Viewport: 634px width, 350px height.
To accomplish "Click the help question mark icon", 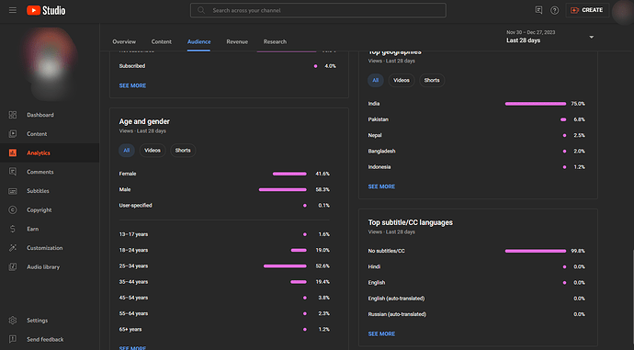I will coord(554,10).
